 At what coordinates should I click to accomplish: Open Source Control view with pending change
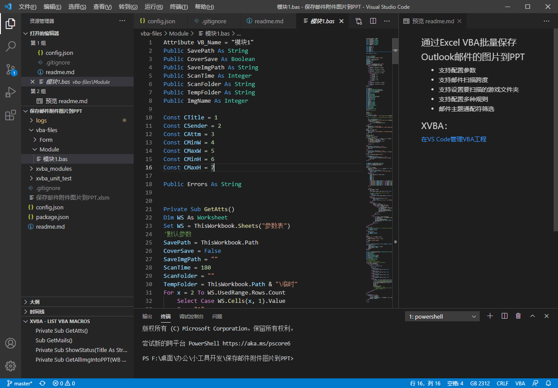[x=11, y=69]
